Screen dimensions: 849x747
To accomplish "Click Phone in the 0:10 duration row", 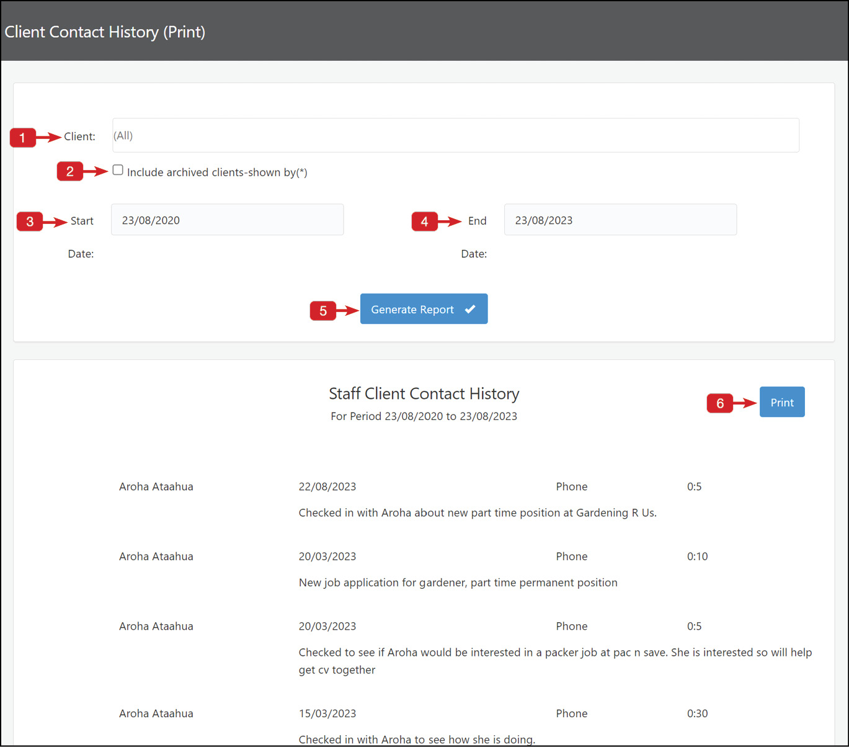I will click(572, 557).
